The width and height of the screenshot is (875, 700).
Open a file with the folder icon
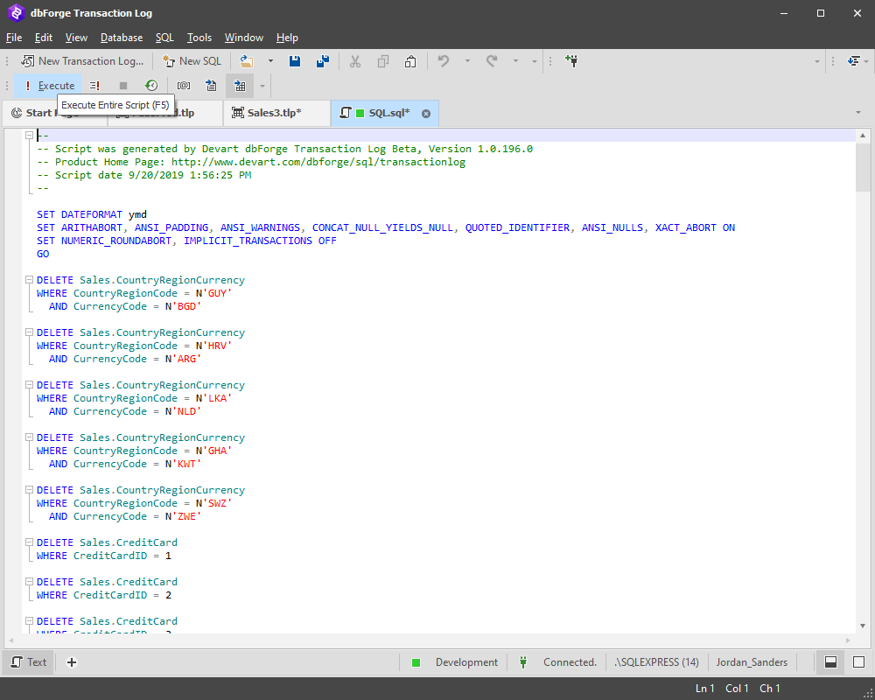point(247,61)
